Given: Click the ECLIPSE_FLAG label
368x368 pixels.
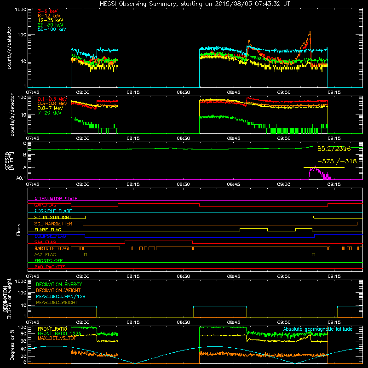Looking at the screenshot, I should (x=50, y=236).
